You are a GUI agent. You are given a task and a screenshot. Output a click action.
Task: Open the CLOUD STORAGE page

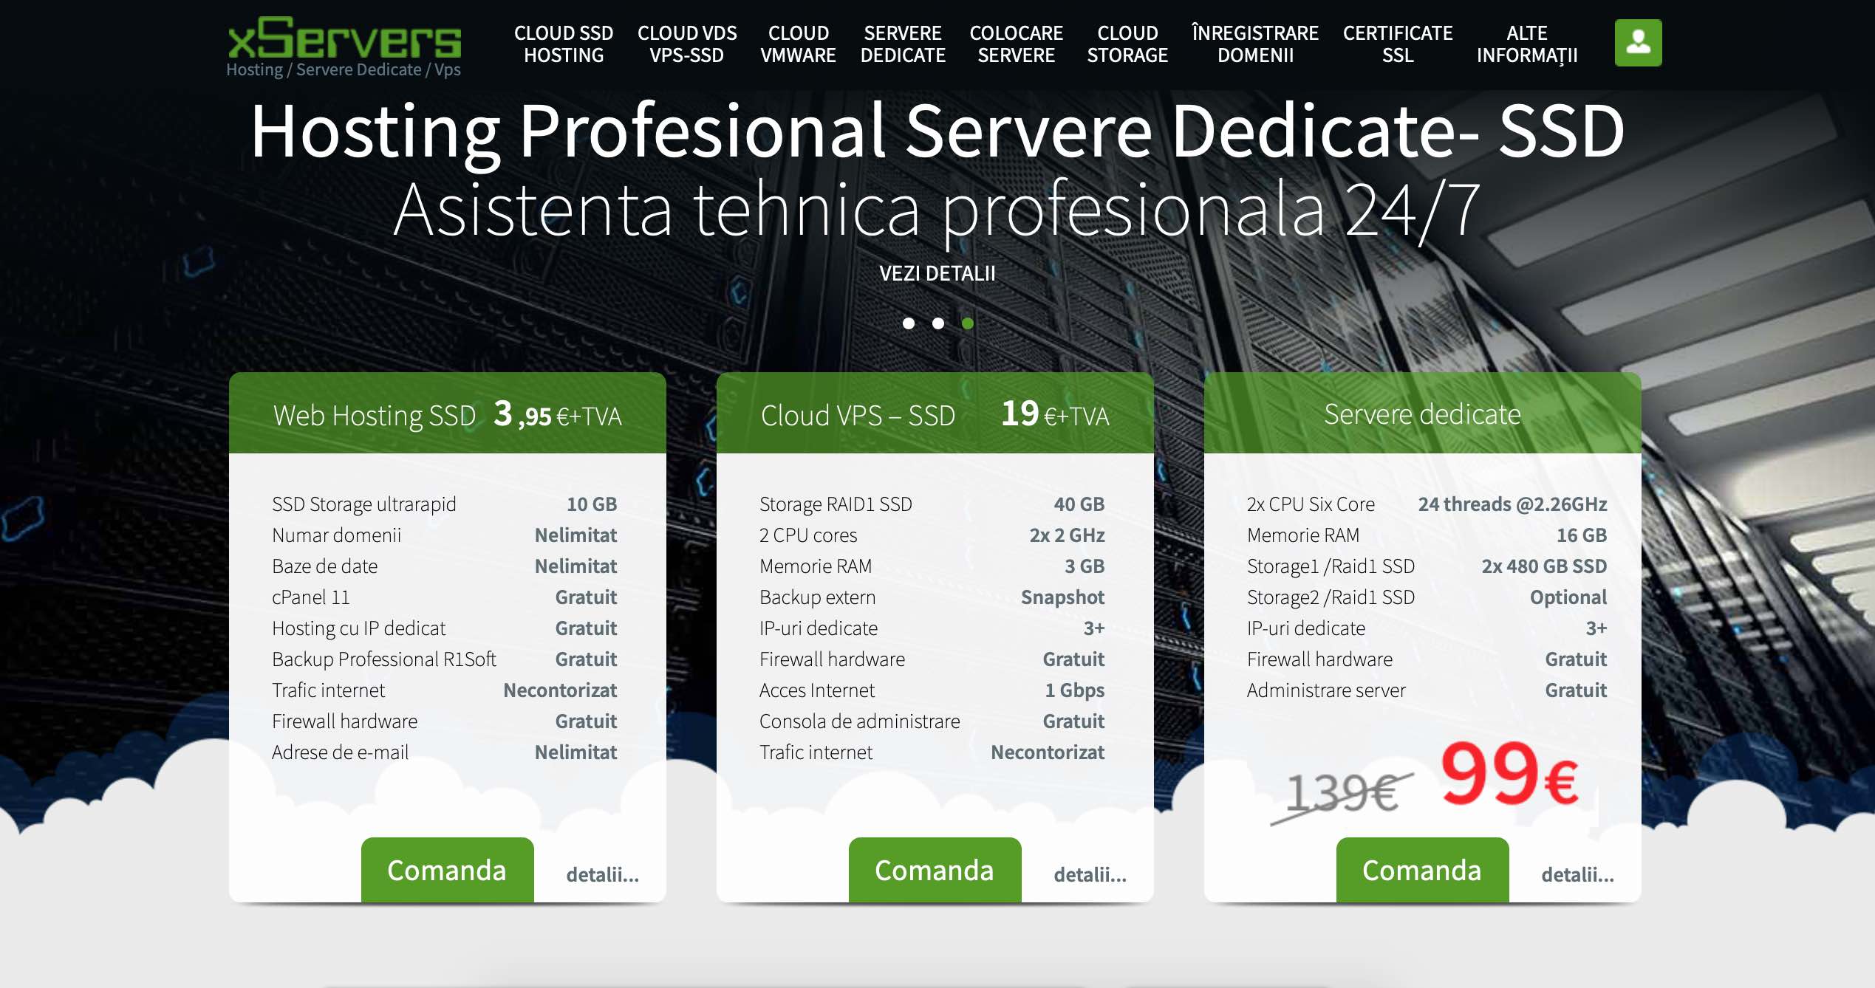point(1128,44)
